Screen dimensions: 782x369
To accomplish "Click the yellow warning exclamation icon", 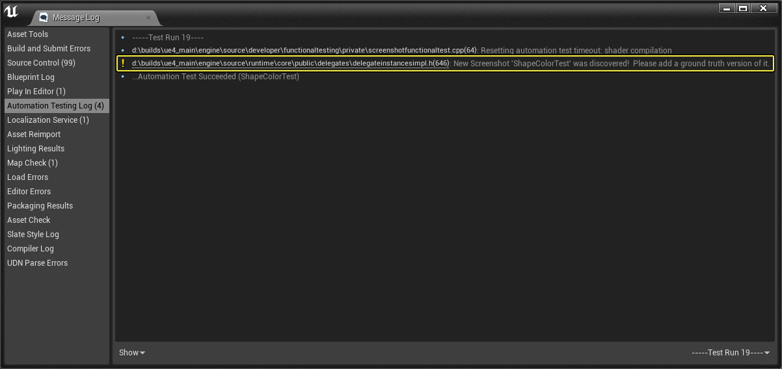I will pyautogui.click(x=122, y=63).
